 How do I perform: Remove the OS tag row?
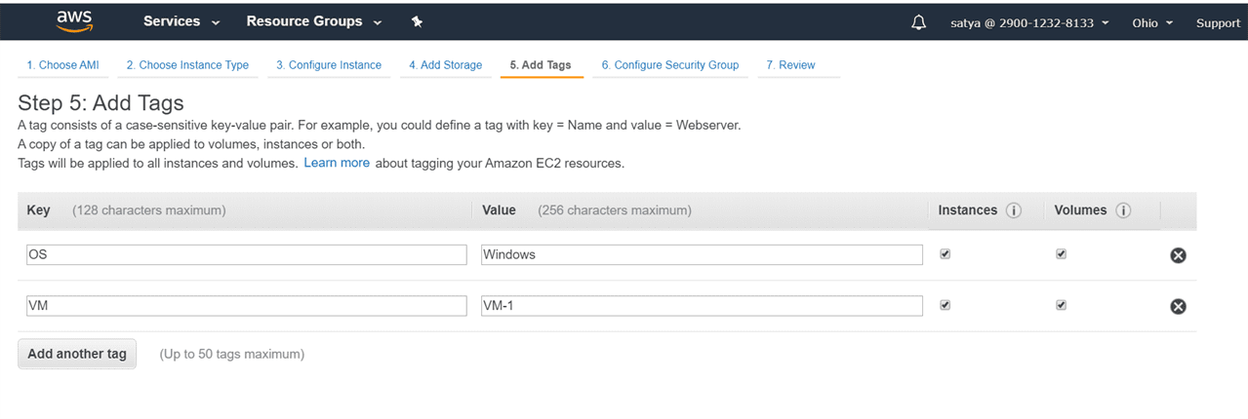click(1178, 255)
